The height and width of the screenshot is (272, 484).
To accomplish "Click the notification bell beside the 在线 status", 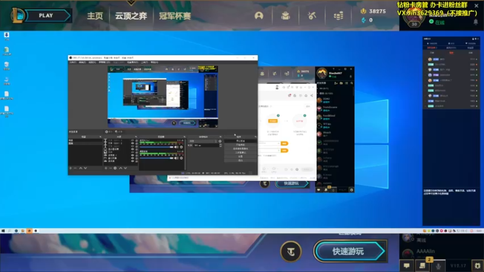I will coord(476,22).
